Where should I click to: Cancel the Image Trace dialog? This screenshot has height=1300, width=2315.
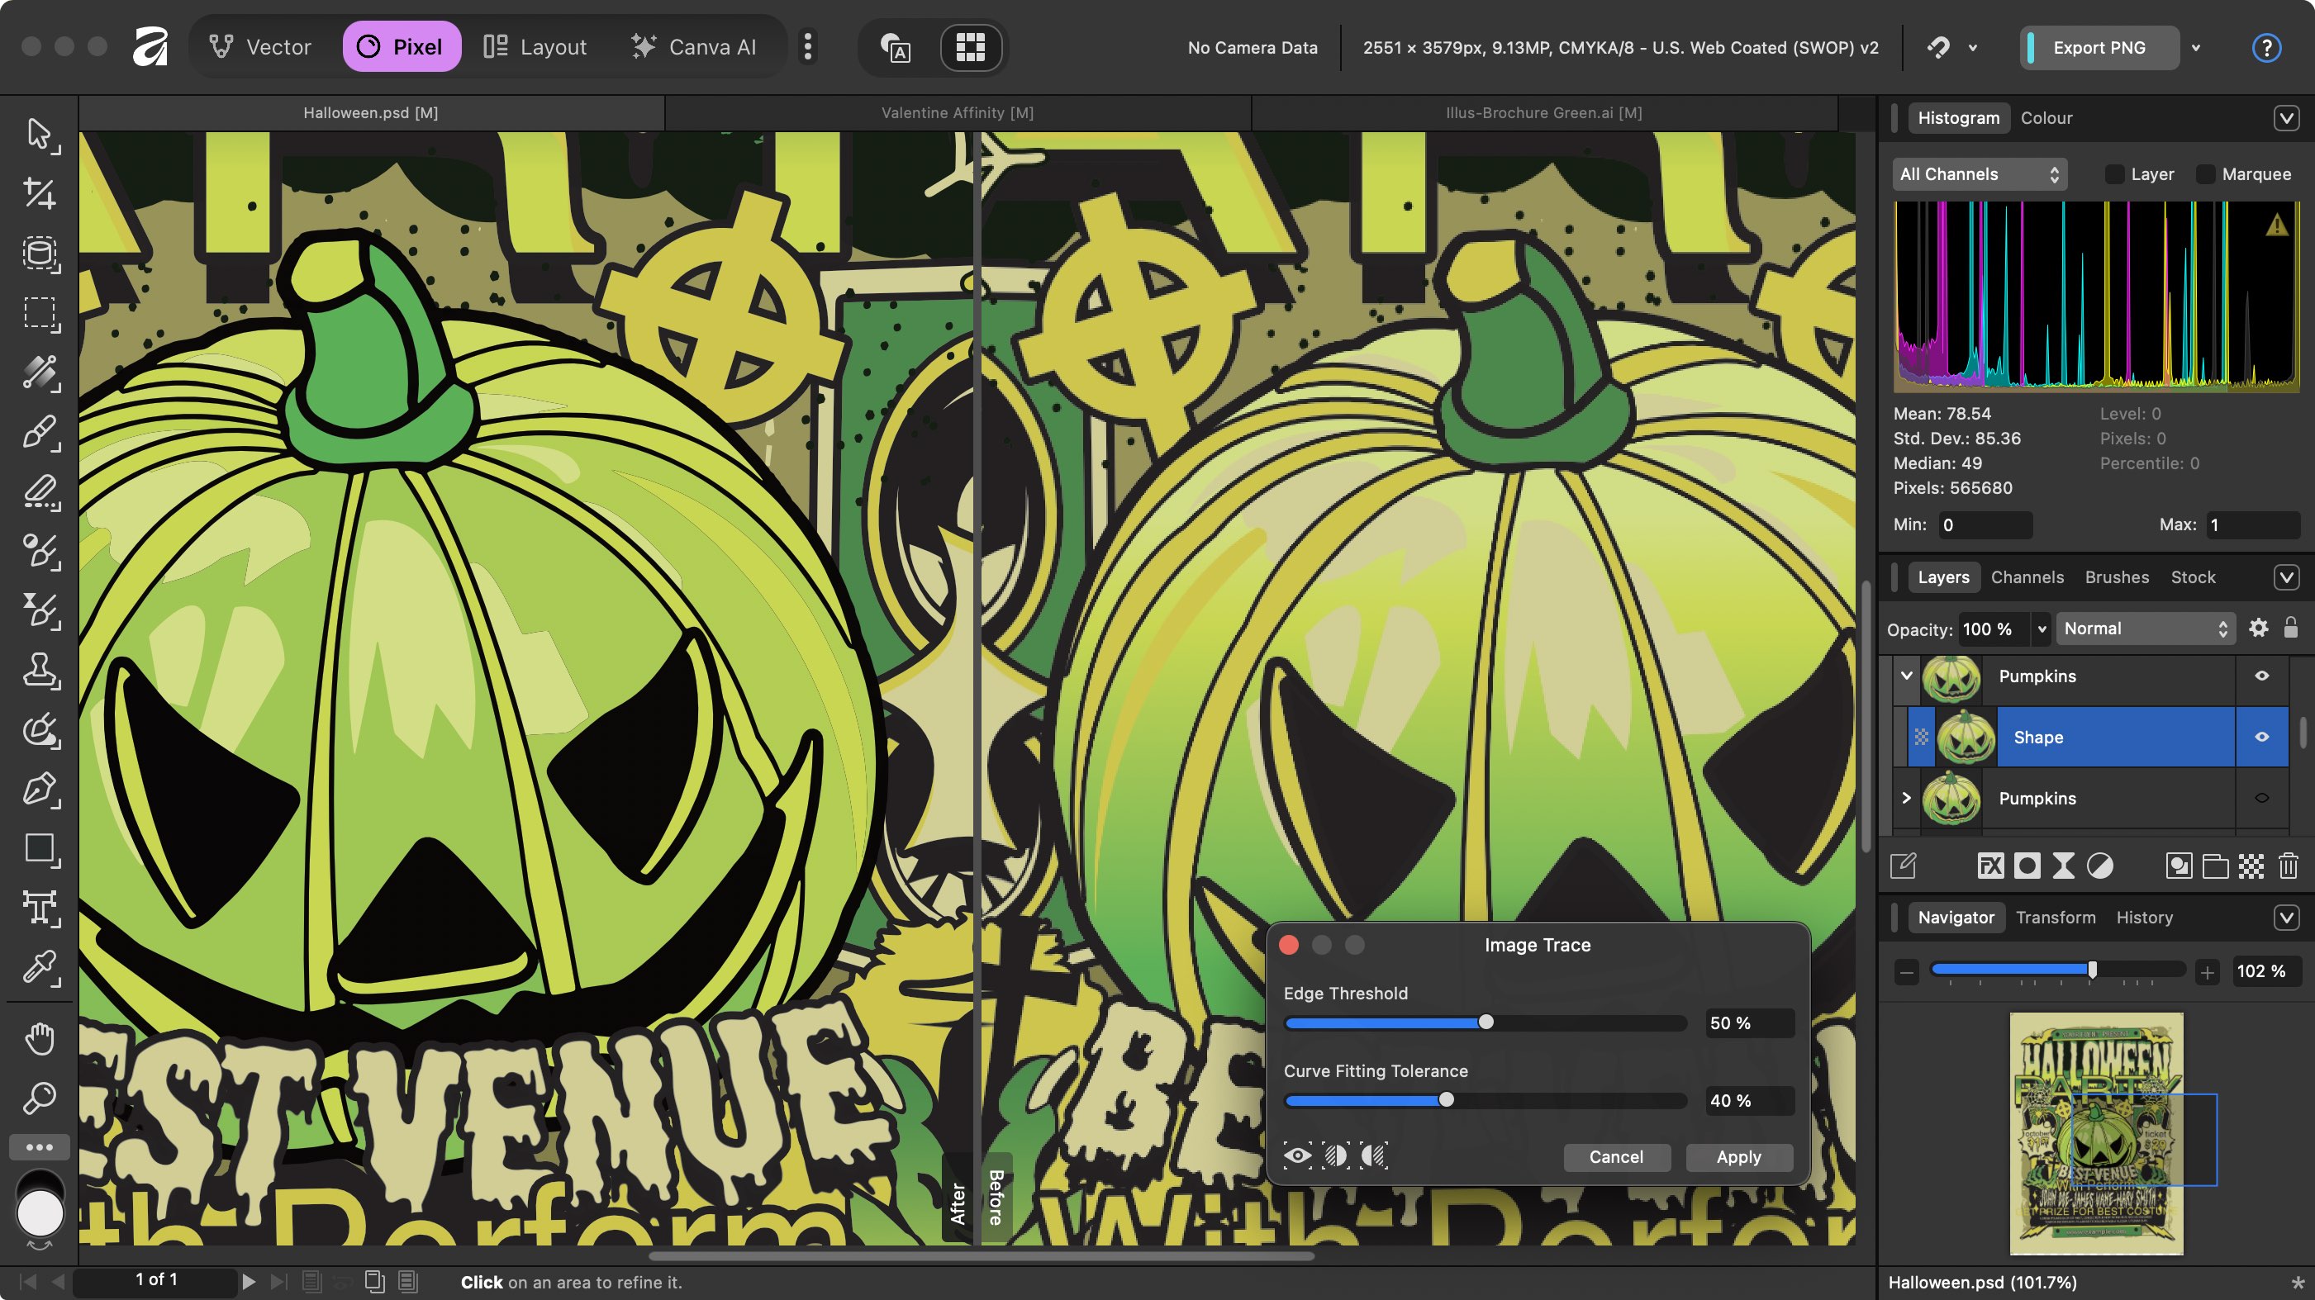1616,1157
